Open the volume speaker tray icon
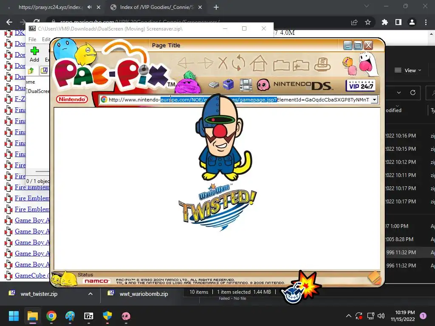Image resolution: width=435 pixels, height=326 pixels. [x=381, y=316]
